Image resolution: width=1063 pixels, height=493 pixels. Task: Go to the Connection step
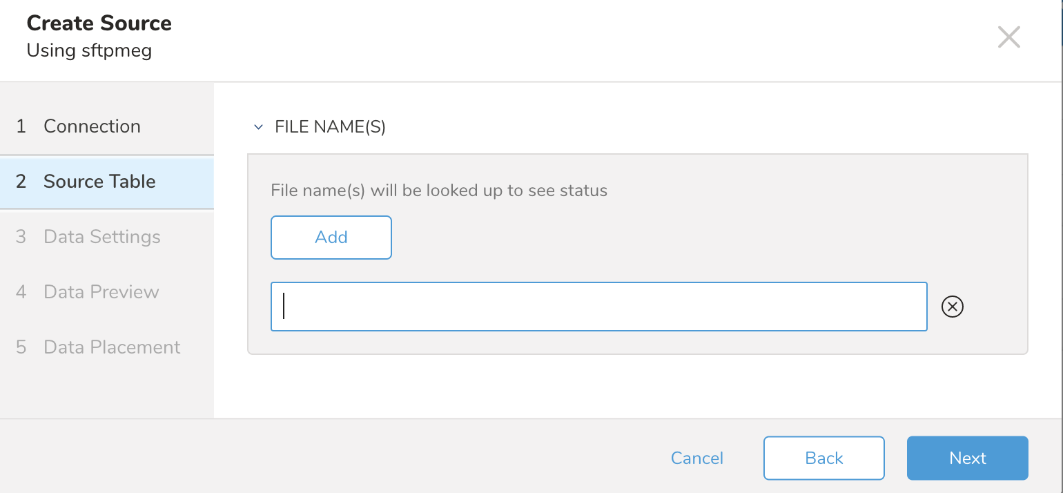(x=92, y=126)
